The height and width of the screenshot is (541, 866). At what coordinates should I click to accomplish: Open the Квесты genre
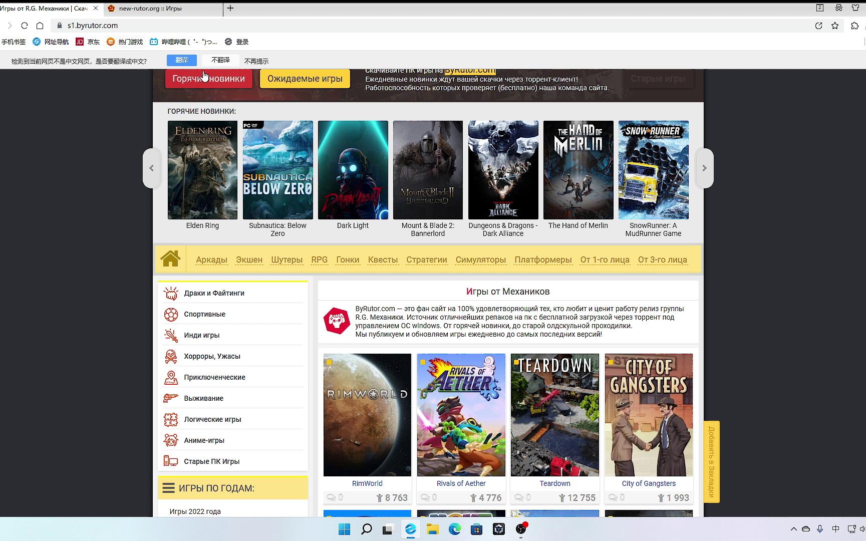pyautogui.click(x=383, y=259)
